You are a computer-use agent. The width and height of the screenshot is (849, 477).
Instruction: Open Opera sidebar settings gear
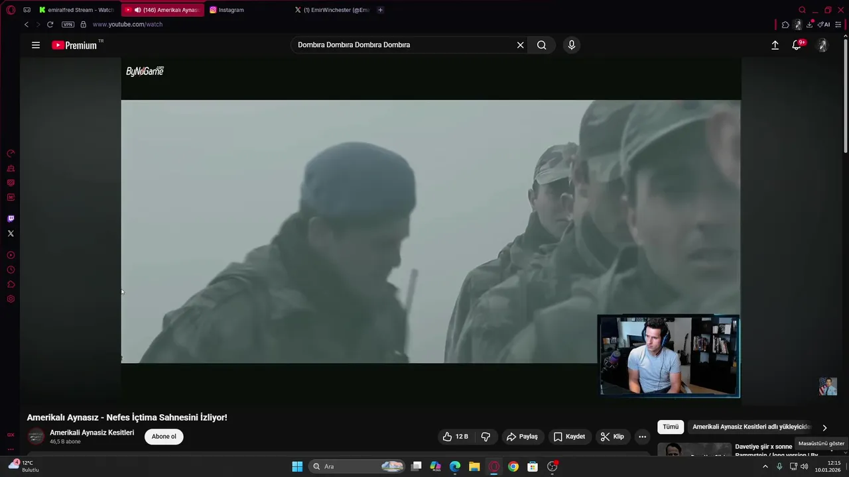coord(11,299)
